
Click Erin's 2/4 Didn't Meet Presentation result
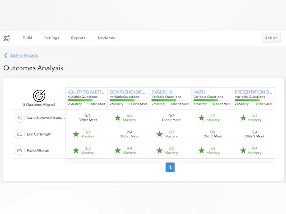point(255,134)
